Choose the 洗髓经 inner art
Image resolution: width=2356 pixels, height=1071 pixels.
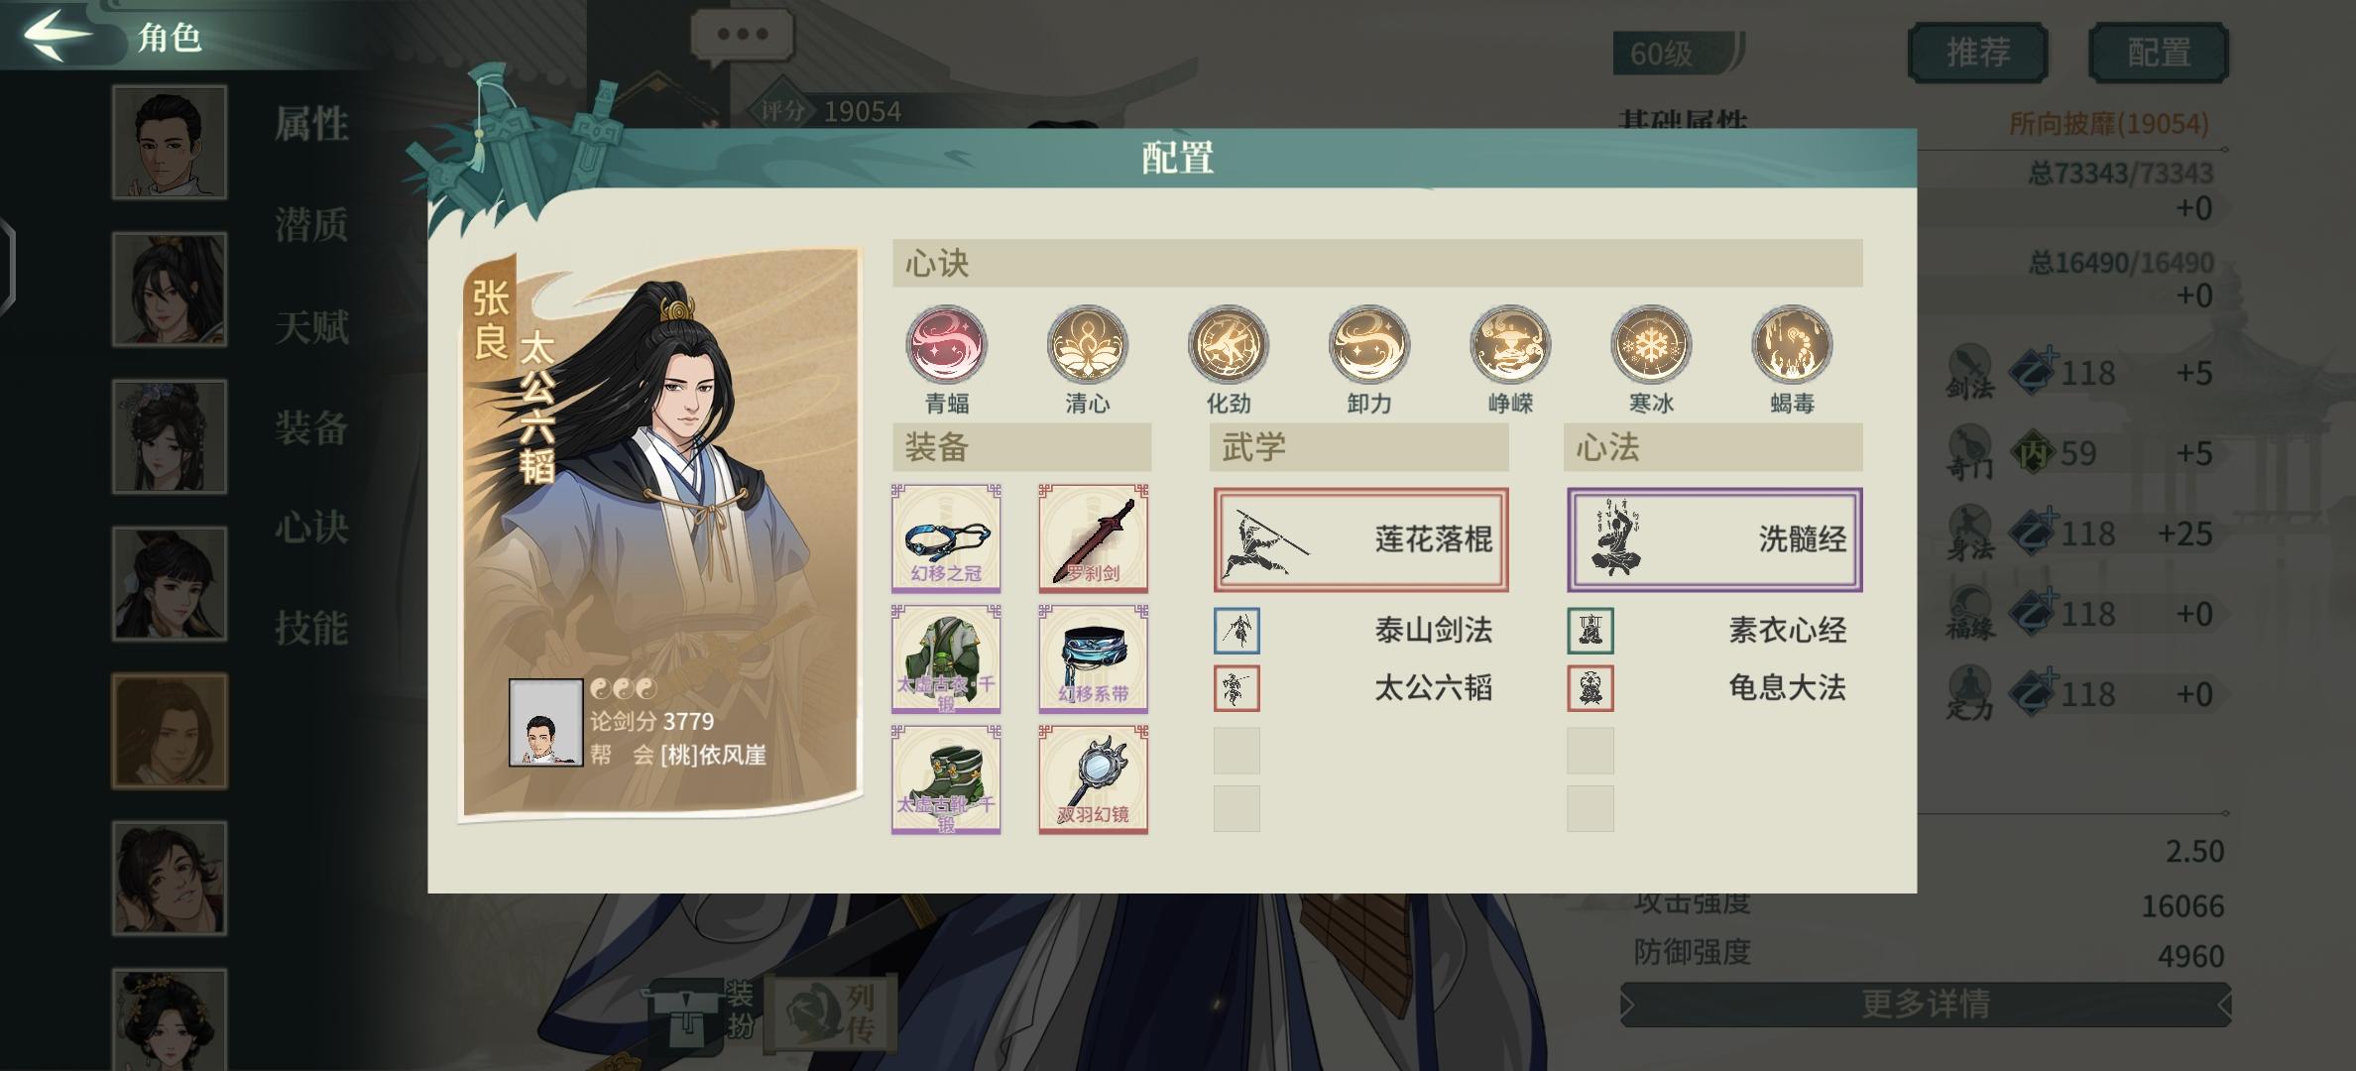pos(1714,539)
